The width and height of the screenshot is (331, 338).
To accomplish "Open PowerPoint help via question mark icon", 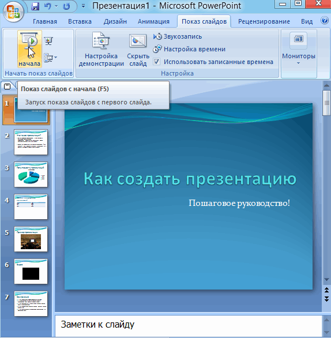I will click(x=324, y=21).
